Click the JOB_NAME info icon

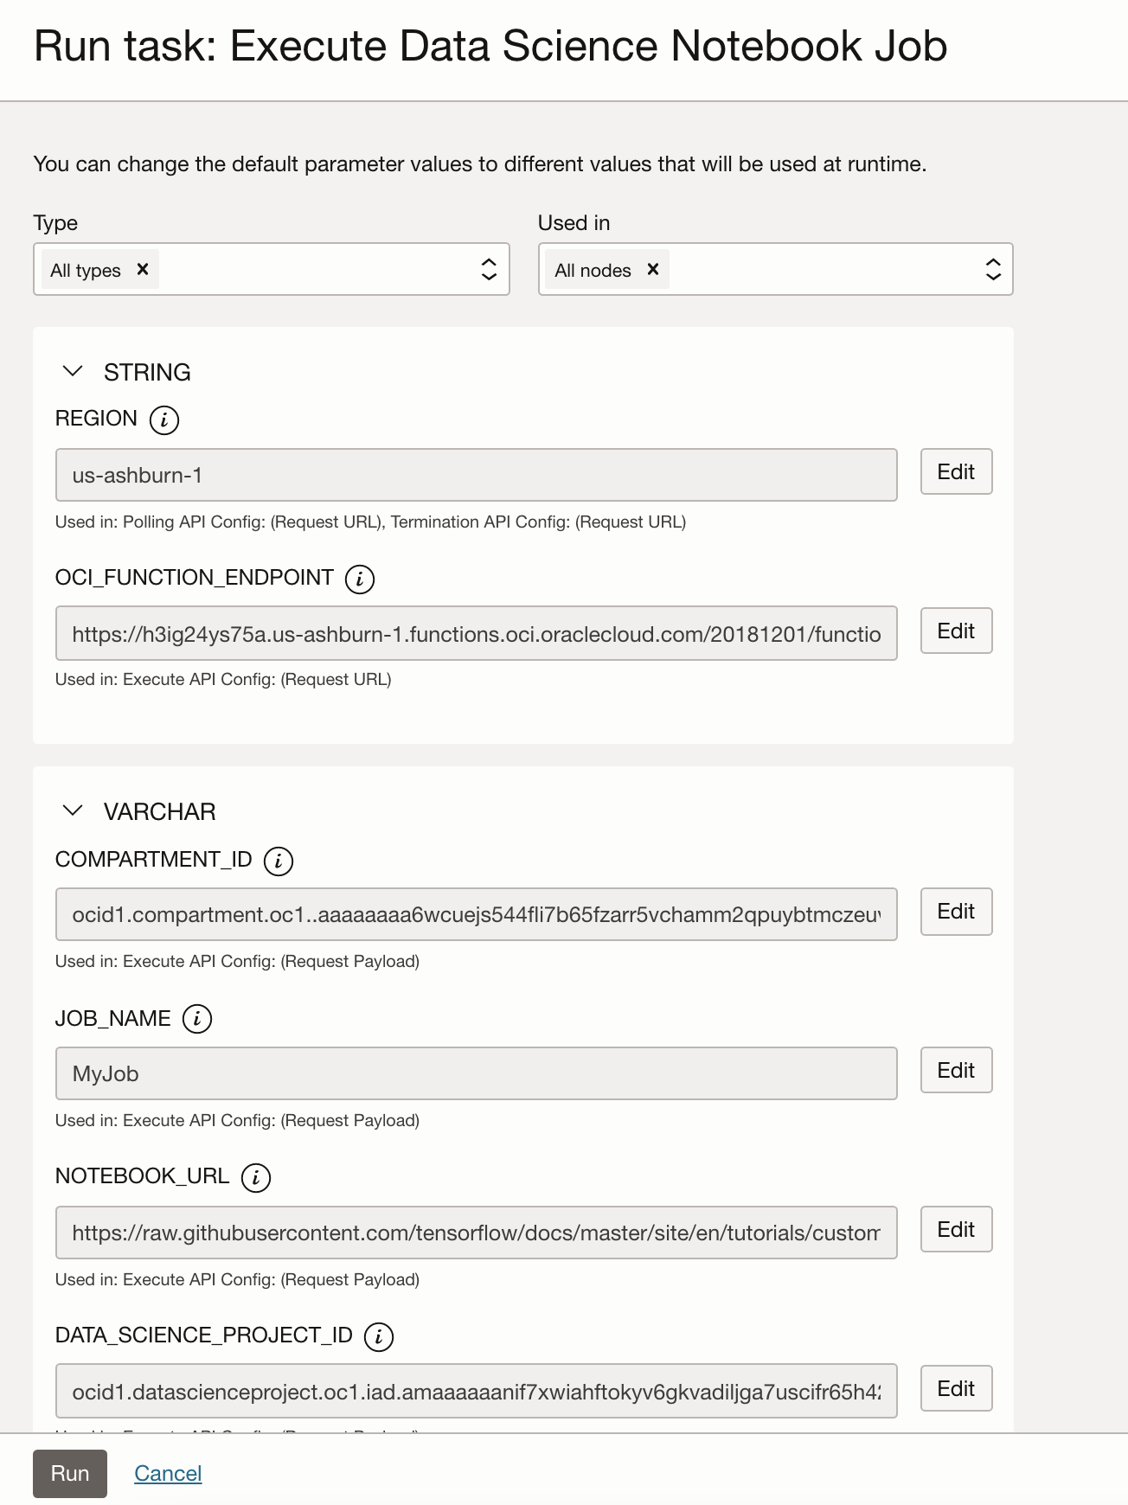click(197, 1020)
